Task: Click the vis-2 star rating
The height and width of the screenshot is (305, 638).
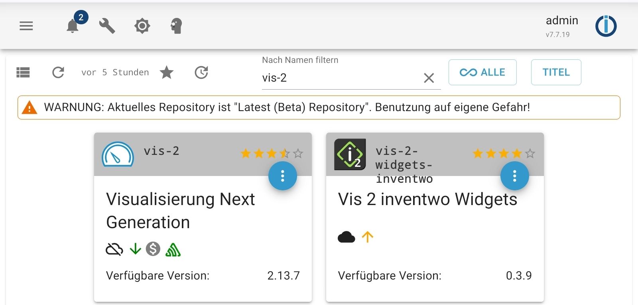Action: 272,153
